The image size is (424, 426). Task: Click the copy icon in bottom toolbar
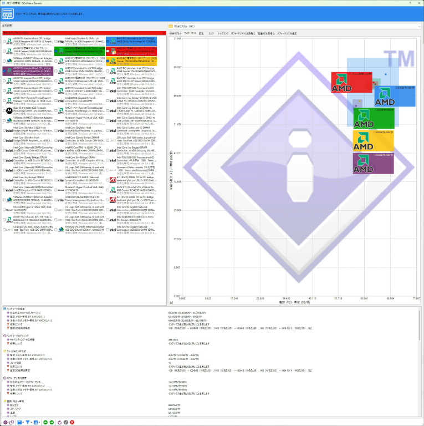(12, 422)
